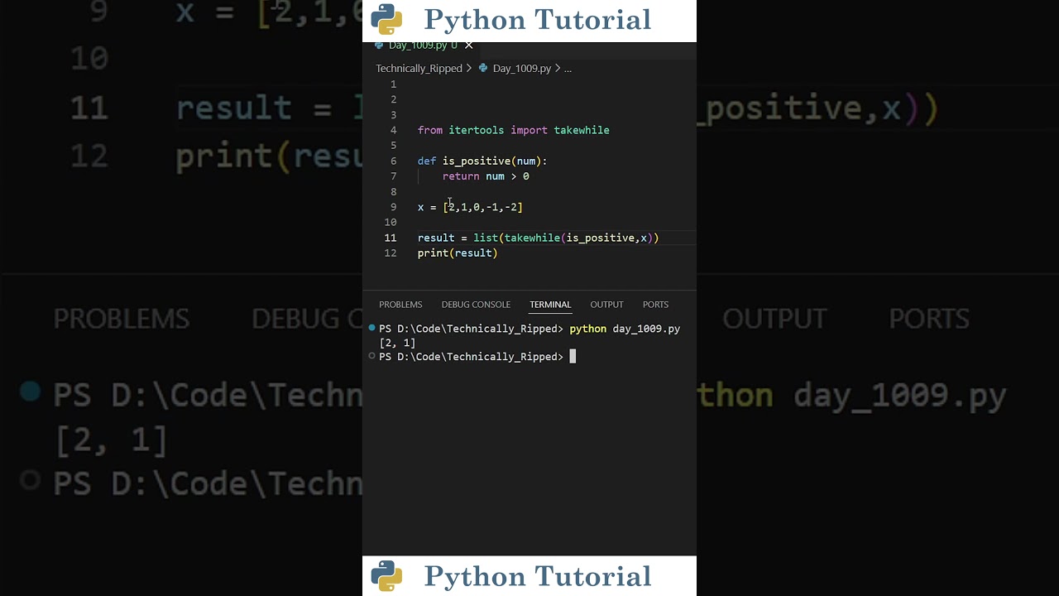Click the Python logo in the top banner
The height and width of the screenshot is (596, 1059).
click(x=386, y=19)
